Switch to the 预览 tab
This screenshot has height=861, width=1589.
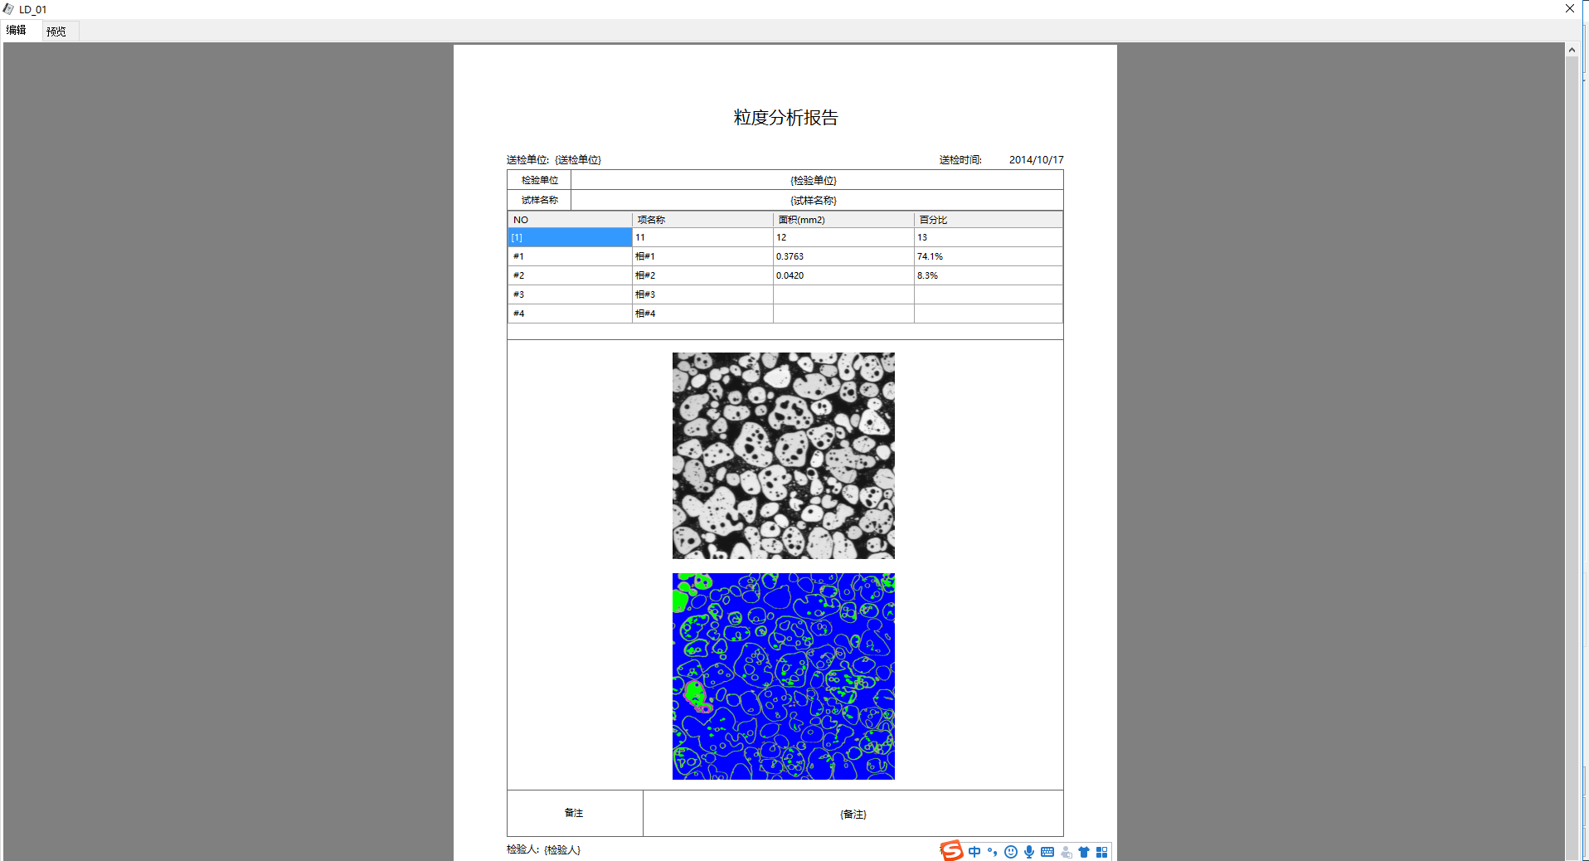[x=56, y=32]
